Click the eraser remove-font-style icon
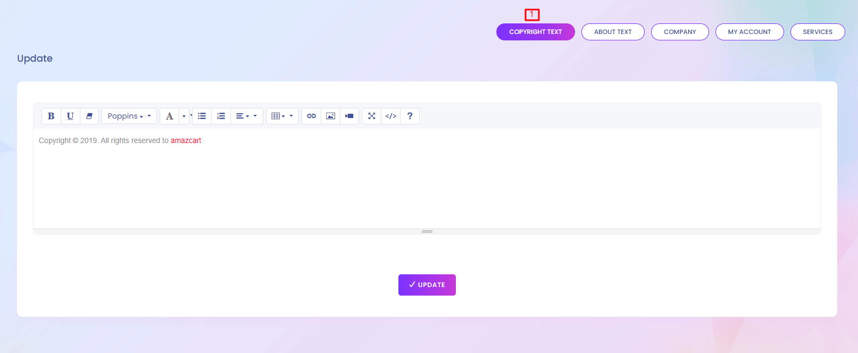The height and width of the screenshot is (353, 858). coord(89,116)
